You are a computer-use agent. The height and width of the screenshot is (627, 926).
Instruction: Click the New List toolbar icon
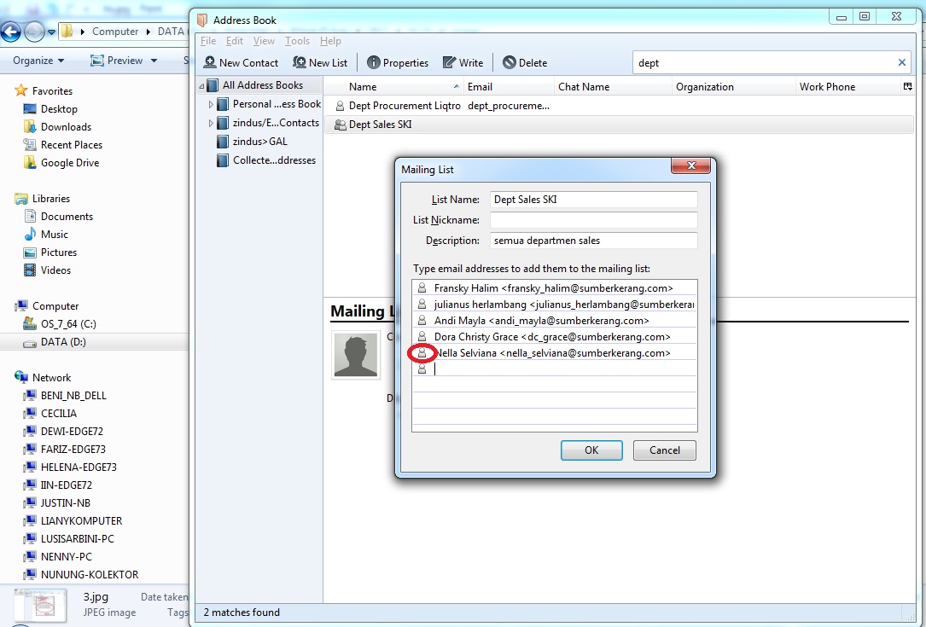pyautogui.click(x=300, y=63)
